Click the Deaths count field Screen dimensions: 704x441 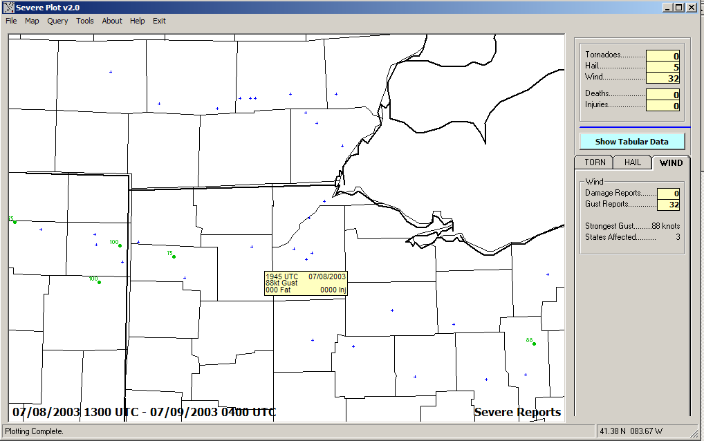(x=663, y=95)
